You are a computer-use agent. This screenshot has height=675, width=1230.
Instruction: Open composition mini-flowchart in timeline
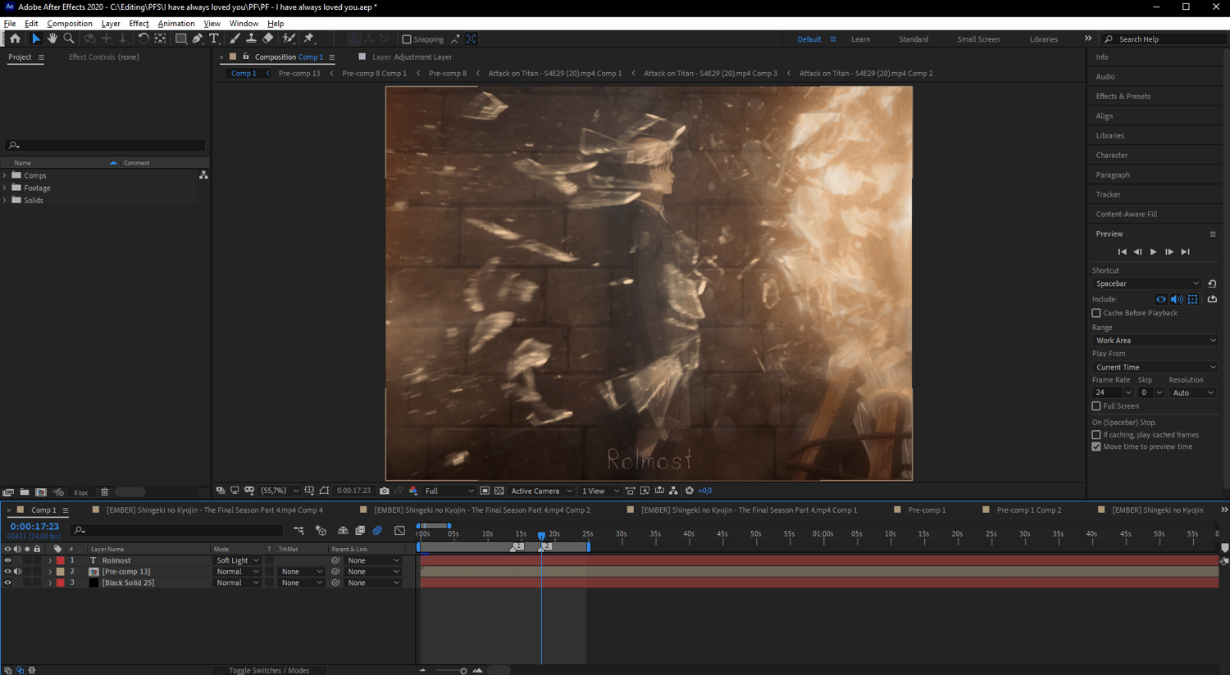coord(298,531)
